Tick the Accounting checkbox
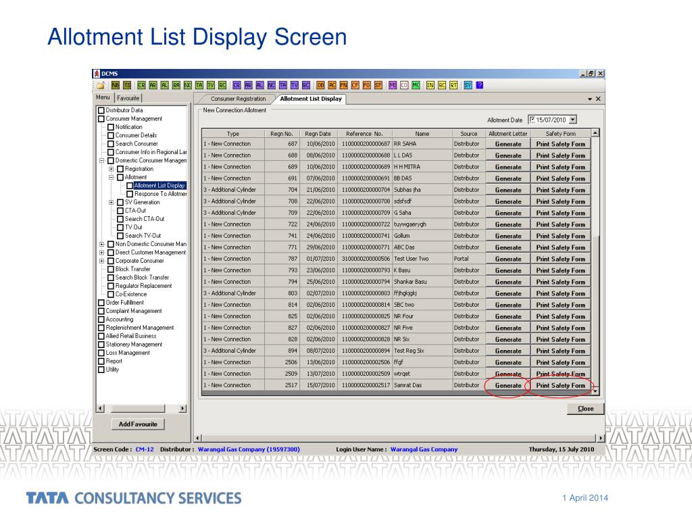Image resolution: width=692 pixels, height=519 pixels. pyautogui.click(x=101, y=320)
